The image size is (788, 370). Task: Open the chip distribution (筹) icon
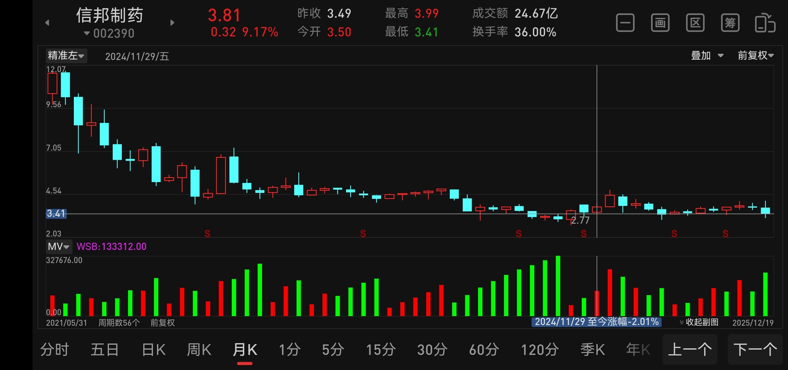(x=730, y=23)
